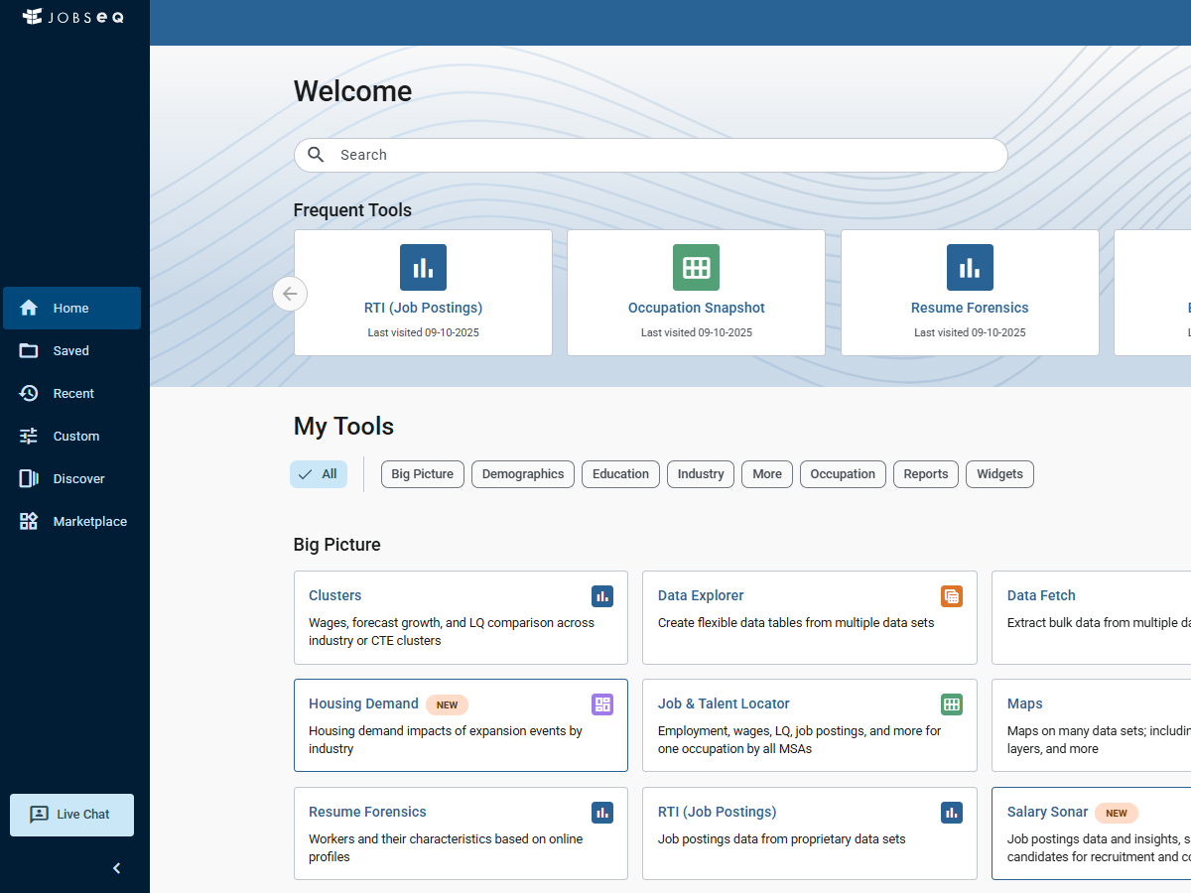Click the Occupation Snapshot table icon
Viewport: 1191px width, 893px height.
pos(696,267)
